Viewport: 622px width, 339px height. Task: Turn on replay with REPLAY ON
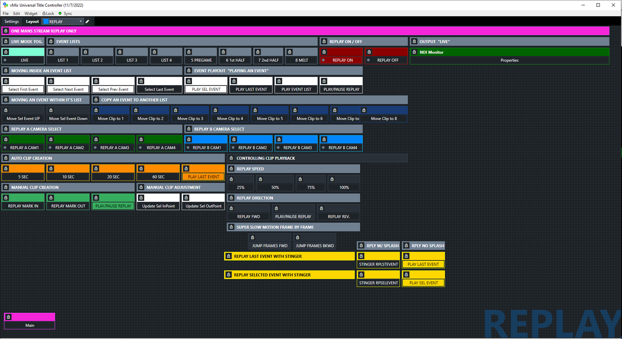pos(342,60)
